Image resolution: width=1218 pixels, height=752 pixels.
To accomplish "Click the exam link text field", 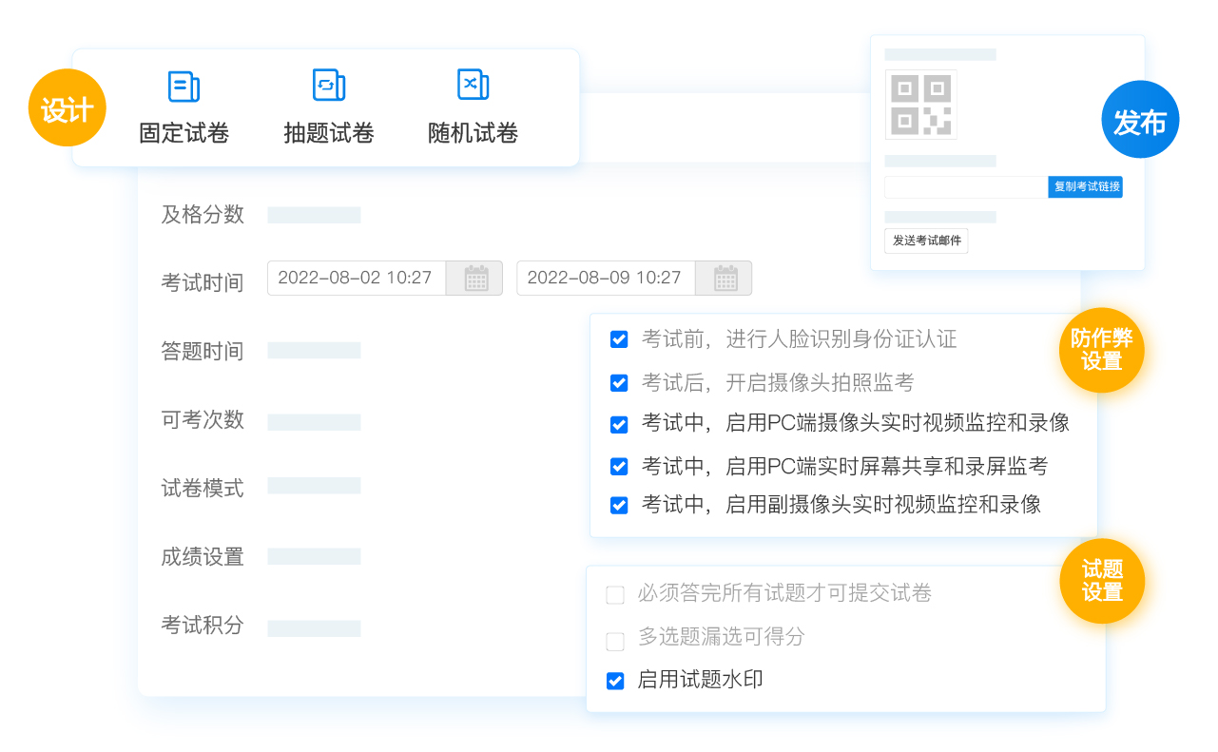I will coord(965,187).
